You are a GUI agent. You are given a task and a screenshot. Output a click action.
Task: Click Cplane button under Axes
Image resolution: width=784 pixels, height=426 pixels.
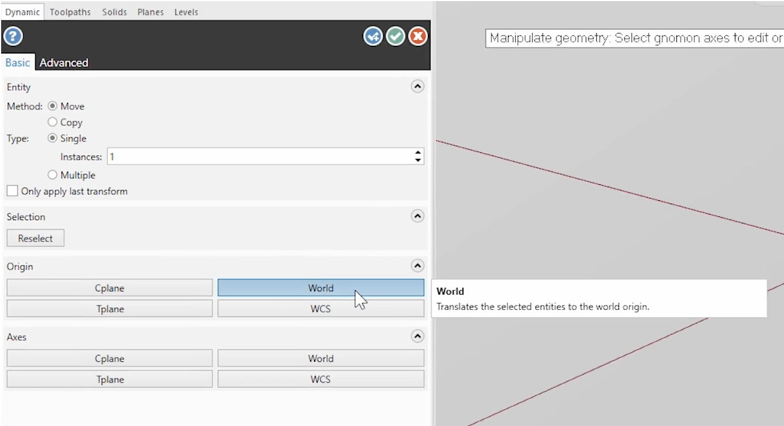[x=109, y=358]
